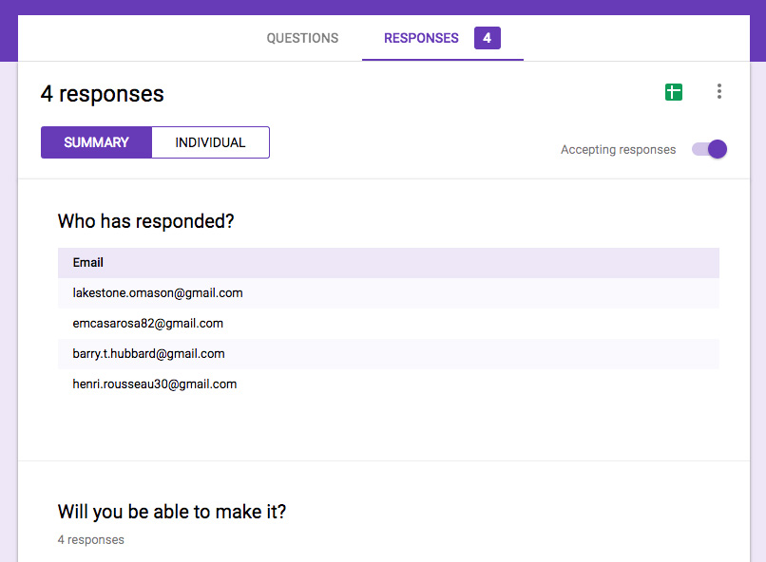Open the three-dot more options menu
The height and width of the screenshot is (562, 766).
[719, 91]
